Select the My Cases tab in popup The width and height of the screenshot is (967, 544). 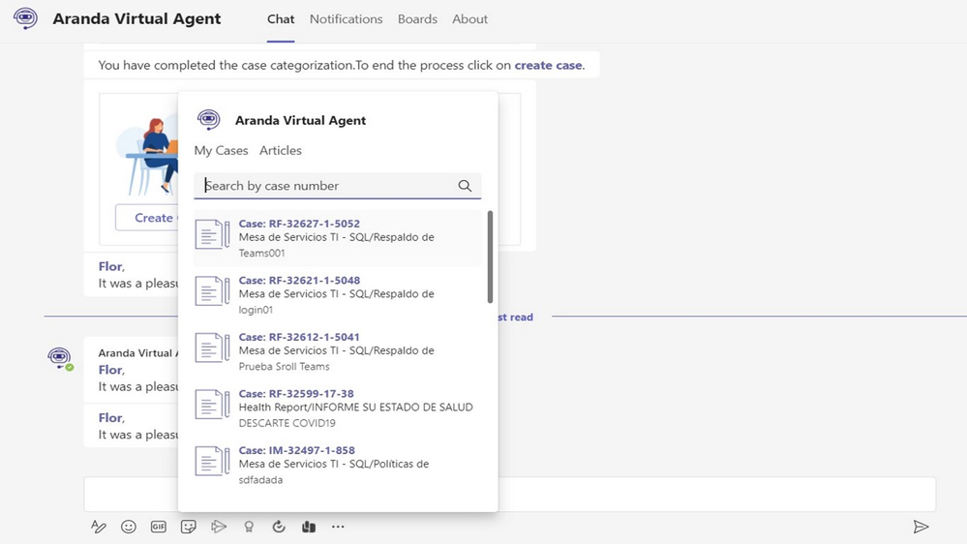(x=221, y=150)
